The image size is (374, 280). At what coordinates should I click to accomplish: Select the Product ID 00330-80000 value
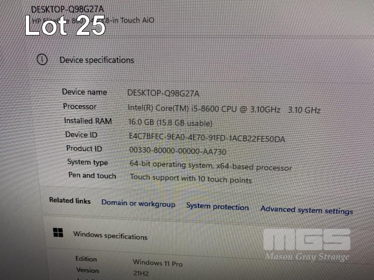pyautogui.click(x=178, y=151)
